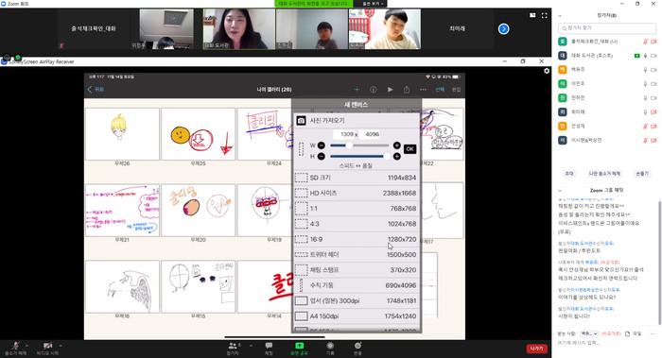This screenshot has height=358, width=662.
Task: Tap the plus icon to add canvas
Action: pyautogui.click(x=357, y=90)
